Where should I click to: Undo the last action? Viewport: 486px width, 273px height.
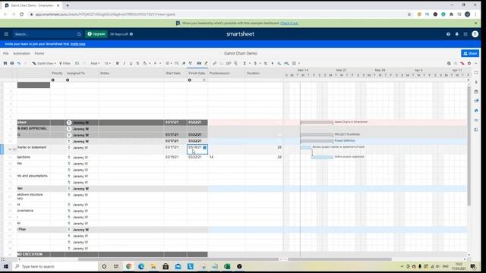(x=19, y=64)
